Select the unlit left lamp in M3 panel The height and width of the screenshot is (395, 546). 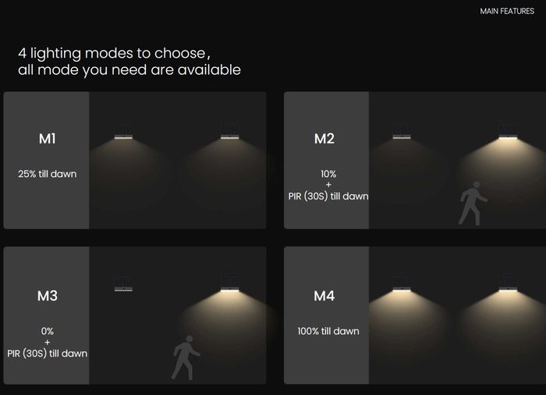tap(123, 283)
